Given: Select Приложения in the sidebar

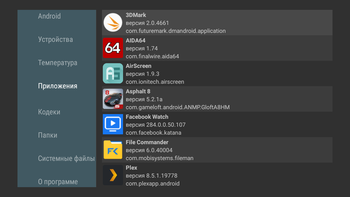Looking at the screenshot, I should click(x=57, y=86).
